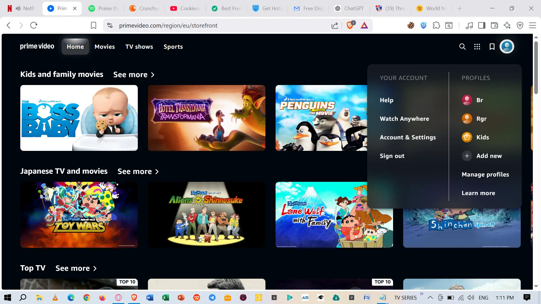
Task: Go to the Home tab
Action: pyautogui.click(x=75, y=46)
